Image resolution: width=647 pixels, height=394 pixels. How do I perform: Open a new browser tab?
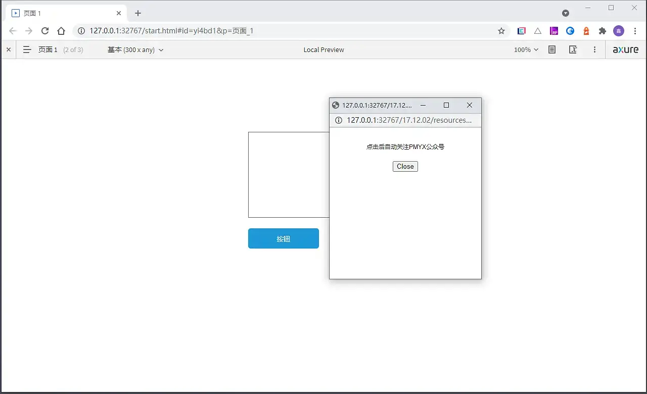tap(138, 13)
